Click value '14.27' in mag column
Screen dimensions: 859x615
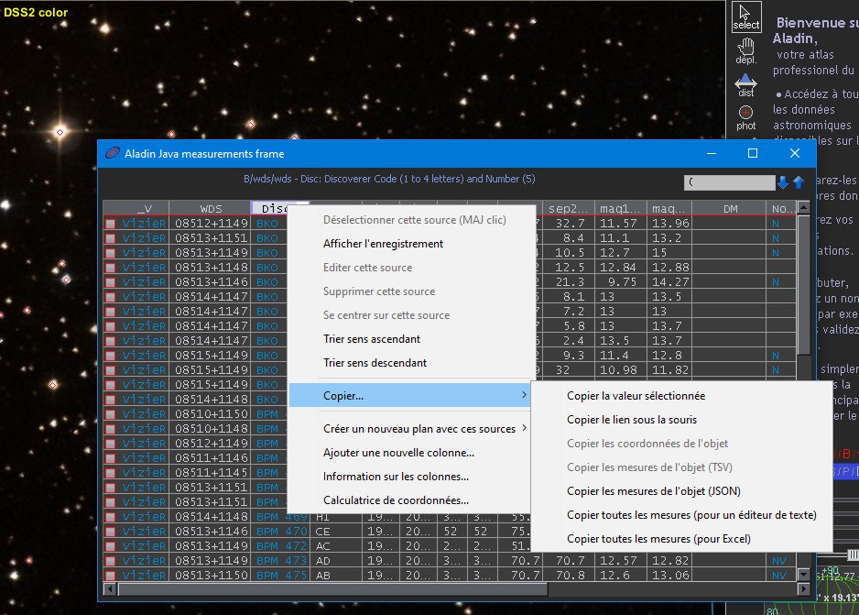click(x=670, y=282)
